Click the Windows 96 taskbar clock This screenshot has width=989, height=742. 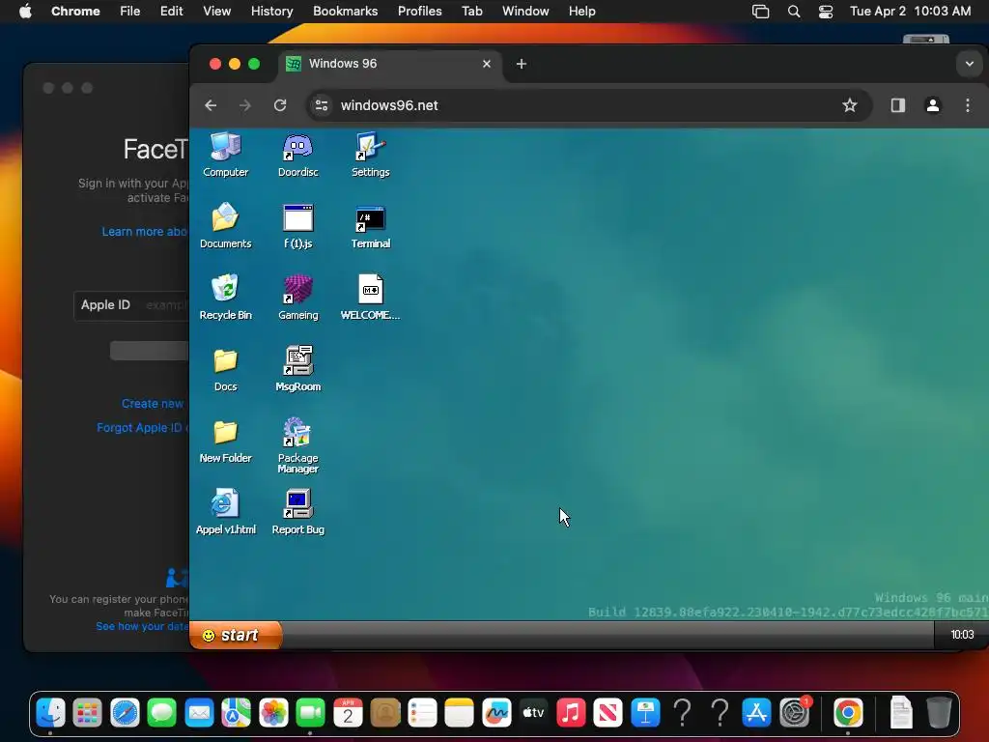click(x=962, y=635)
